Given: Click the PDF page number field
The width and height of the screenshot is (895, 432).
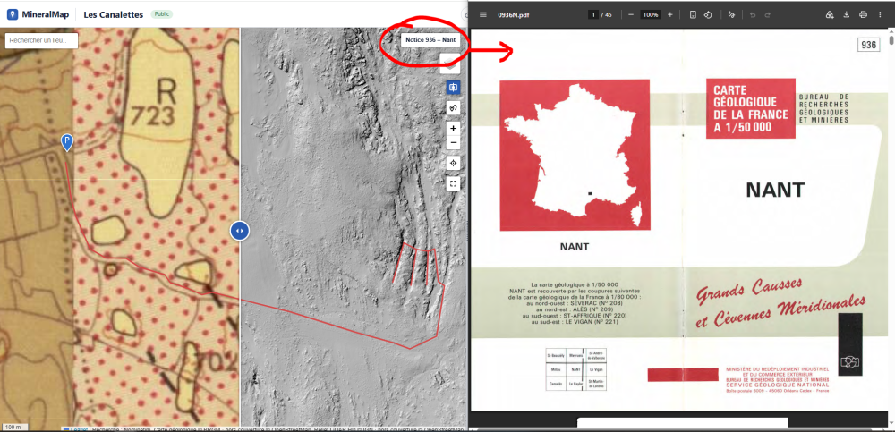Looking at the screenshot, I should (593, 15).
